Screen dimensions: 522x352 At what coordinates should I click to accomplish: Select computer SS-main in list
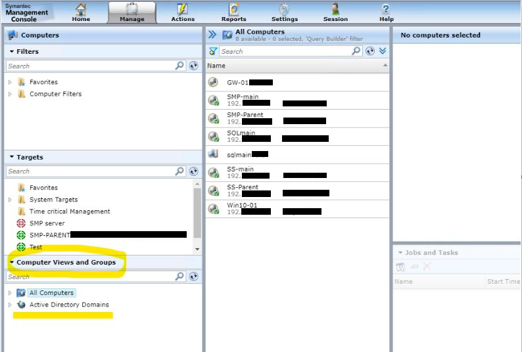[297, 173]
